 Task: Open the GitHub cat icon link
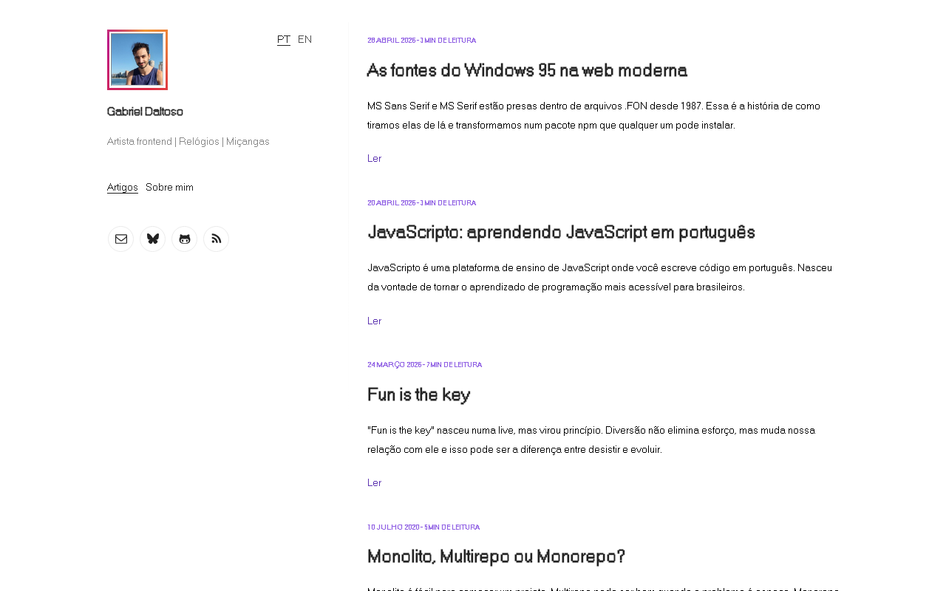185,239
